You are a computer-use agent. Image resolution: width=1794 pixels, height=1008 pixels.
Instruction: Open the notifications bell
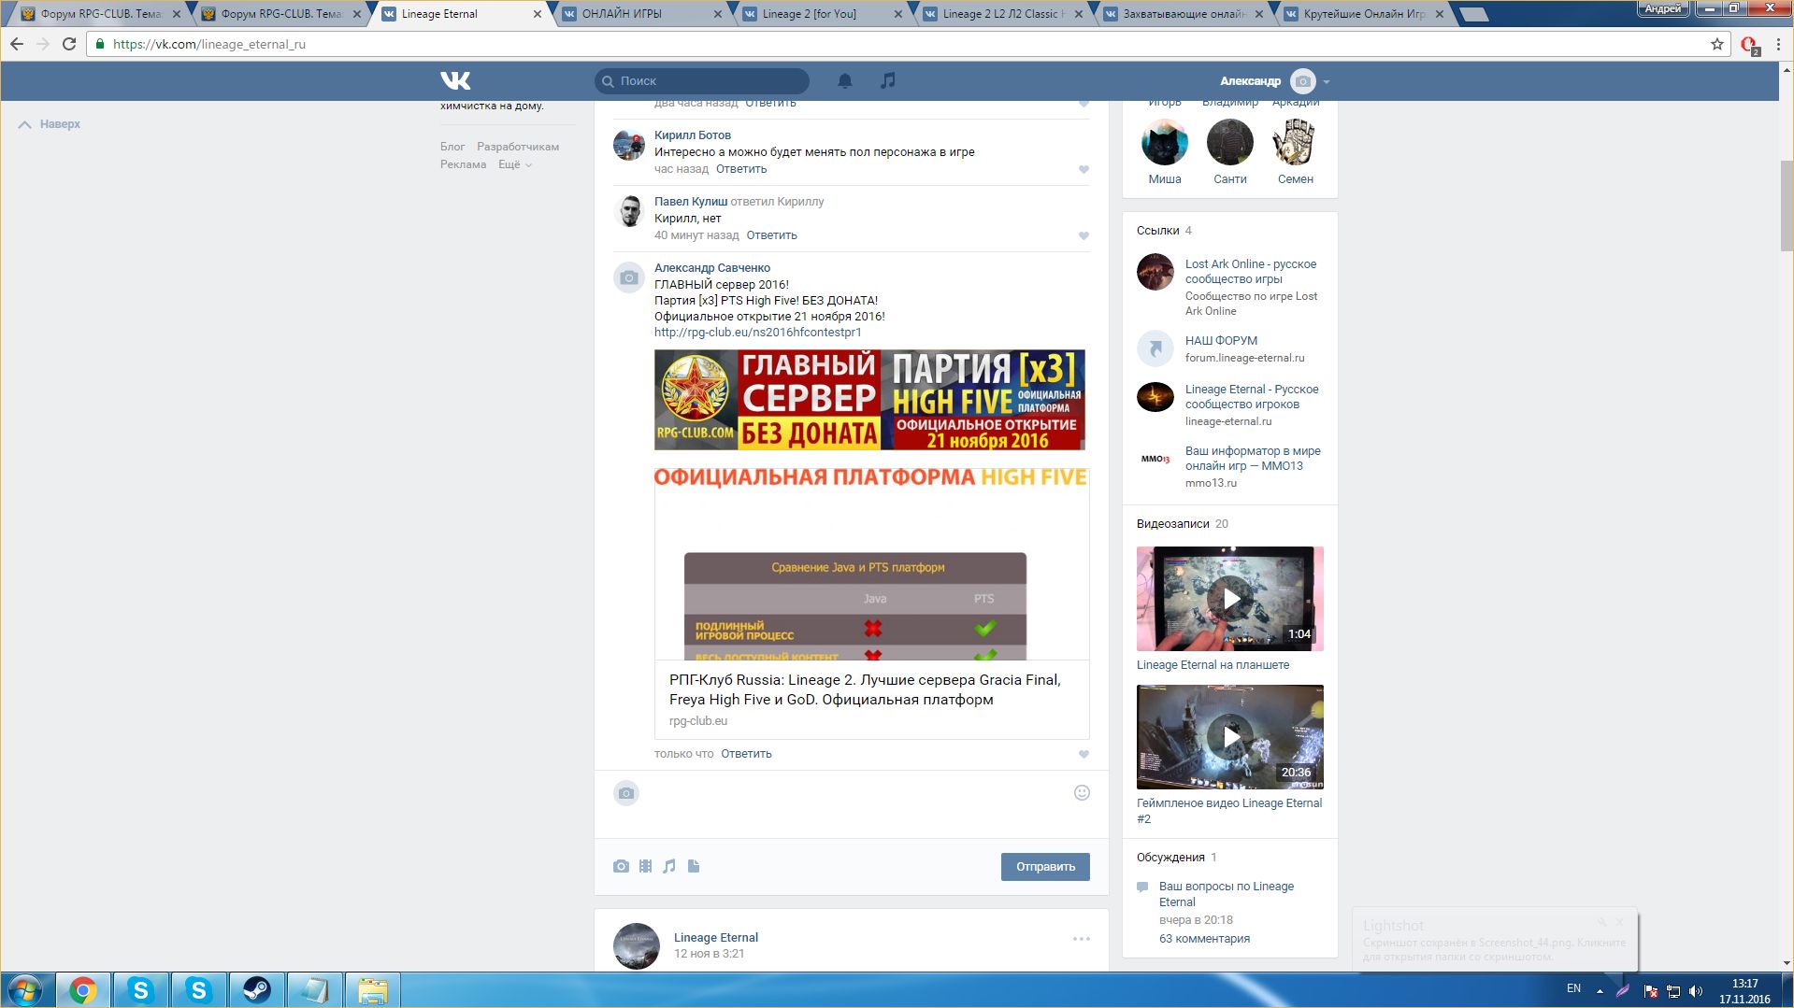pyautogui.click(x=844, y=80)
